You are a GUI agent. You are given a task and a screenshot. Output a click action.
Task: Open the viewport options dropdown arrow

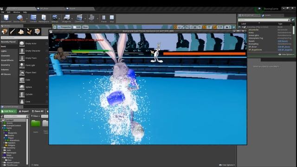[55, 27]
